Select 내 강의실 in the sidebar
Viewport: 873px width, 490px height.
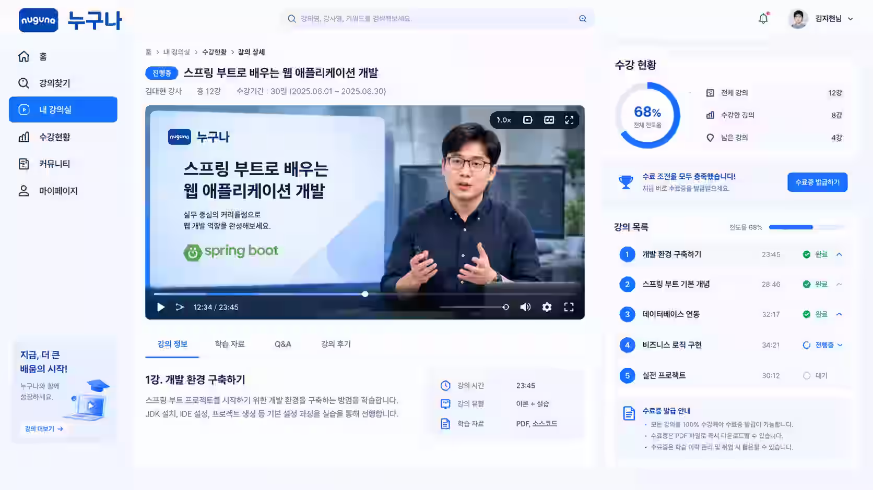(63, 109)
